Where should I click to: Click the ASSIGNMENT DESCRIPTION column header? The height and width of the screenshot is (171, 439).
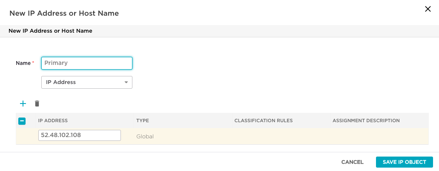(366, 121)
